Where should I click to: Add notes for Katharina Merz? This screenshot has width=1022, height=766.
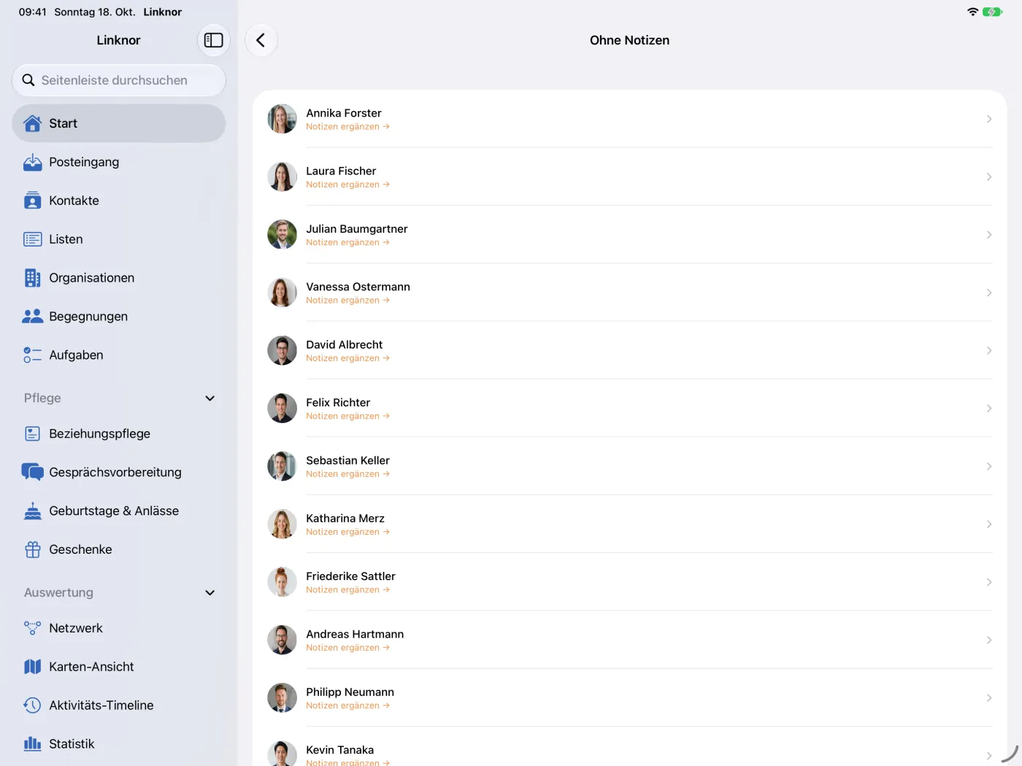click(347, 532)
